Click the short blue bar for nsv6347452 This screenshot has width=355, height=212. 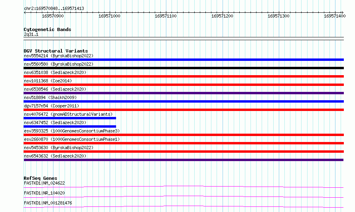70,126
